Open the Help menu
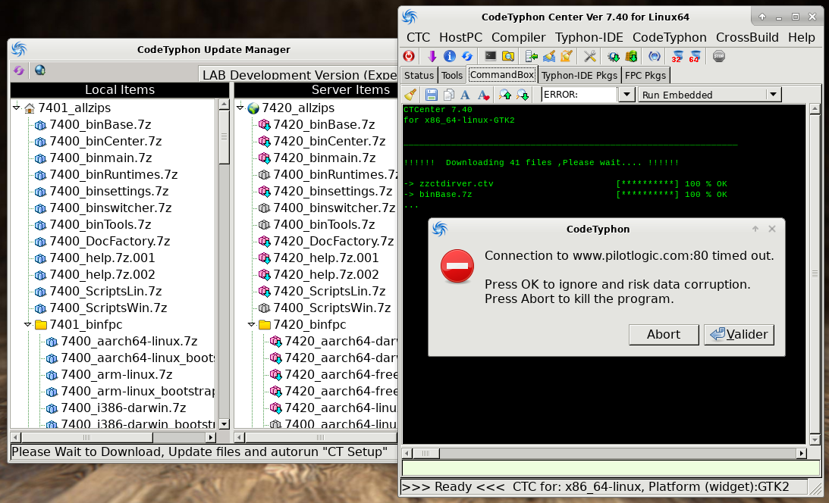The image size is (829, 503). pyautogui.click(x=802, y=37)
